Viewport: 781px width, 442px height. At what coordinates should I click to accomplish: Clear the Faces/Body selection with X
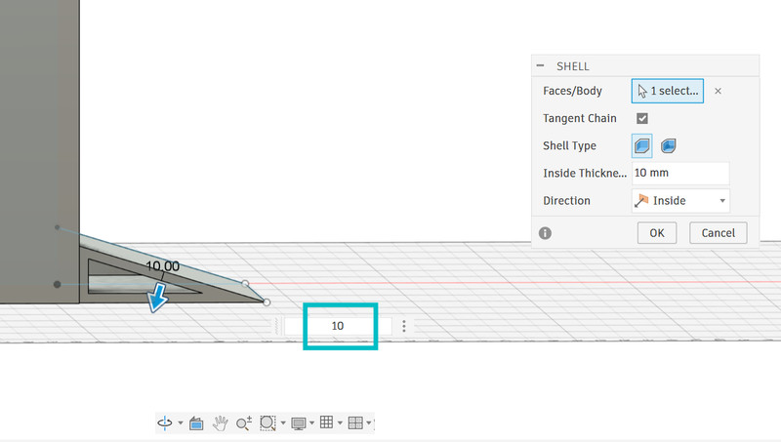(718, 91)
